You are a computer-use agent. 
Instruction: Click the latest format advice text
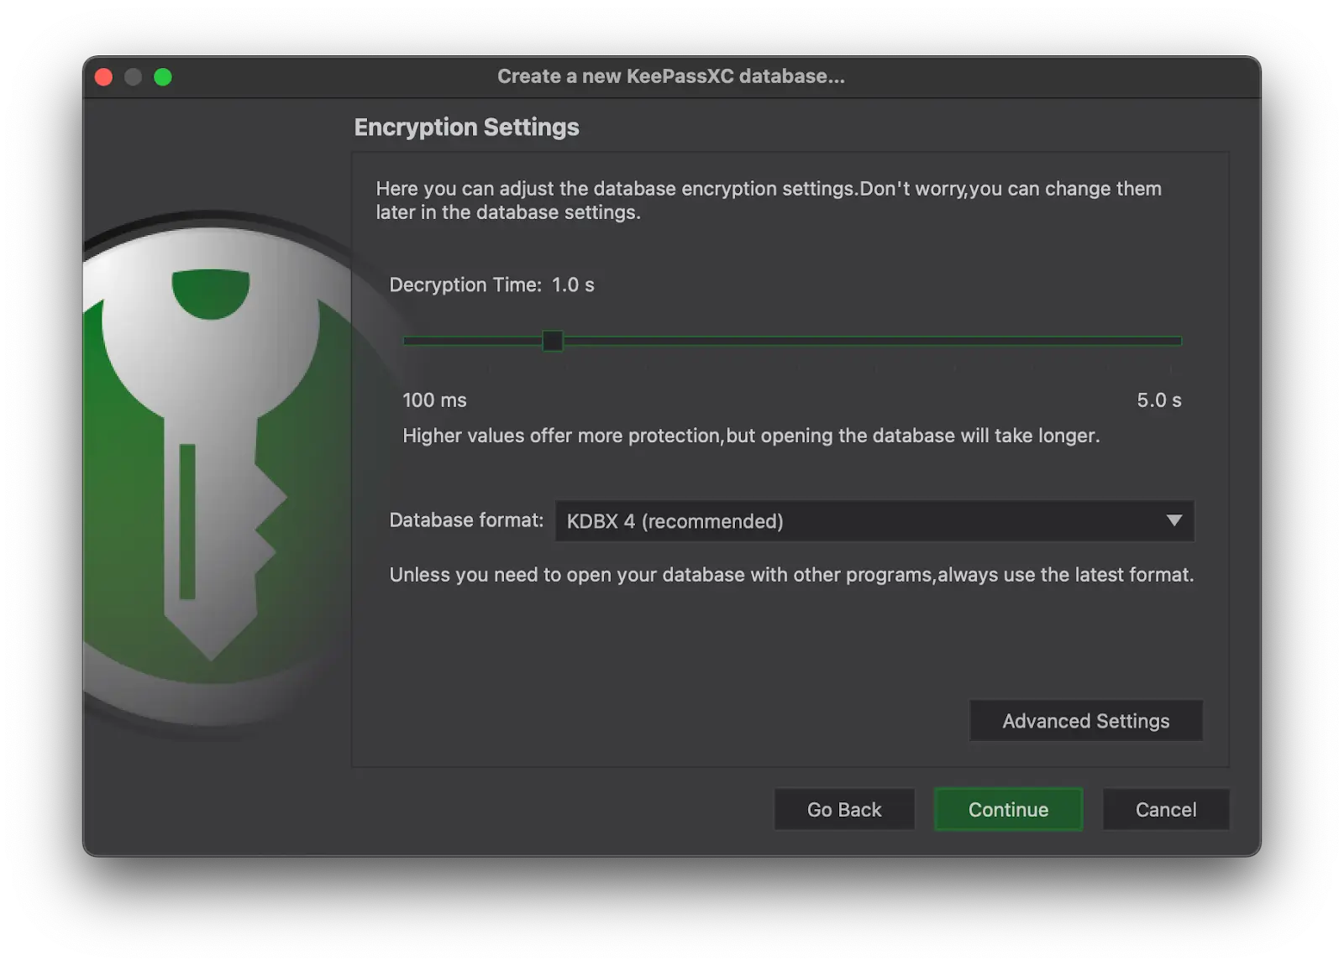point(790,575)
